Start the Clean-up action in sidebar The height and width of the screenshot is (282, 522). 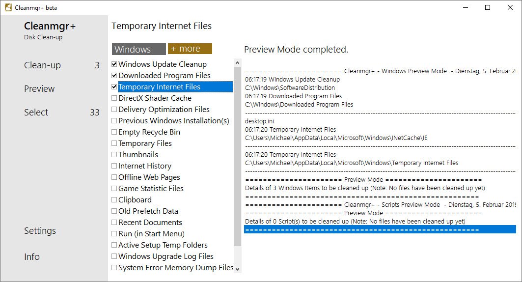(x=42, y=65)
